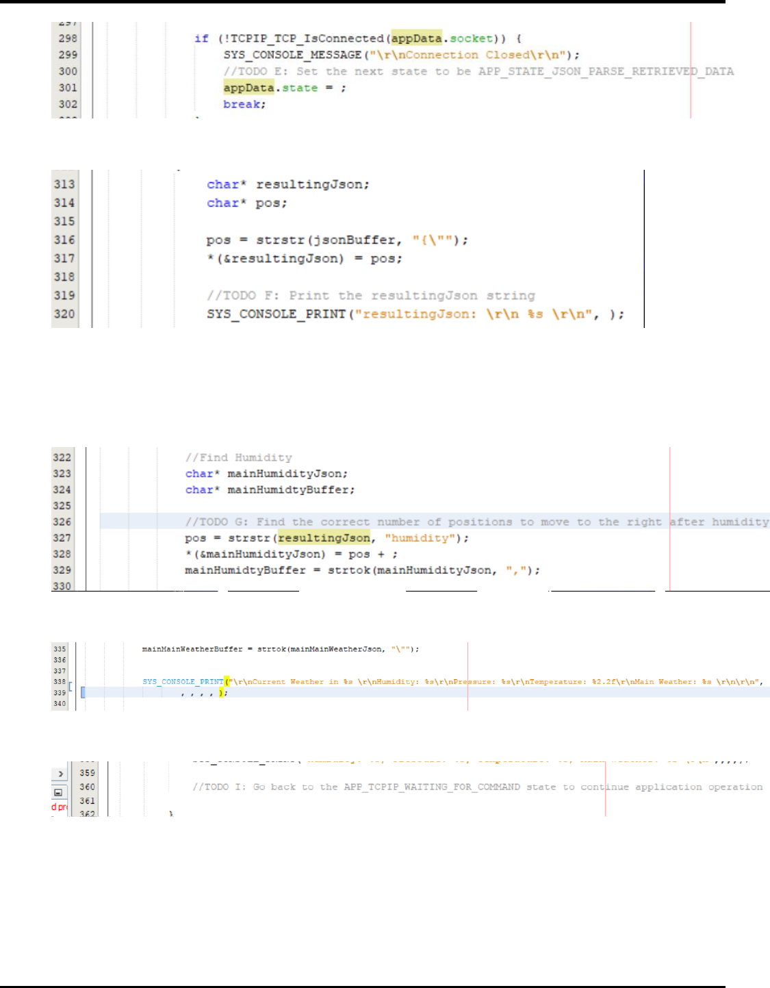This screenshot has width=770, height=988.
Task: Click line number 328 in the gutter
Action: pos(62,554)
